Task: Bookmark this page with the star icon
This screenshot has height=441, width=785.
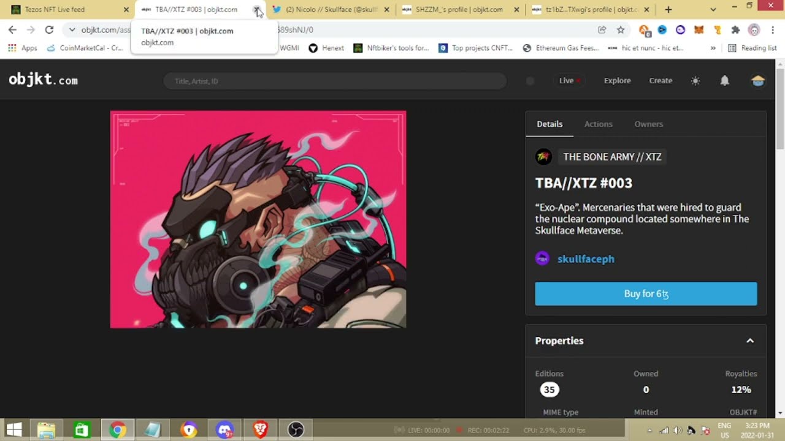Action: (621, 29)
